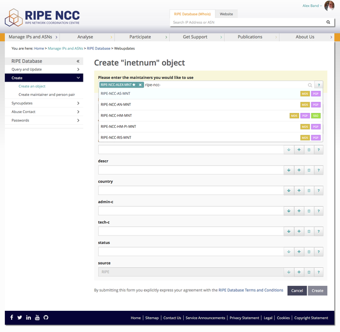
Task: Click the star on RIPE-NCC-ALEX-MNT tag
Action: tap(134, 85)
